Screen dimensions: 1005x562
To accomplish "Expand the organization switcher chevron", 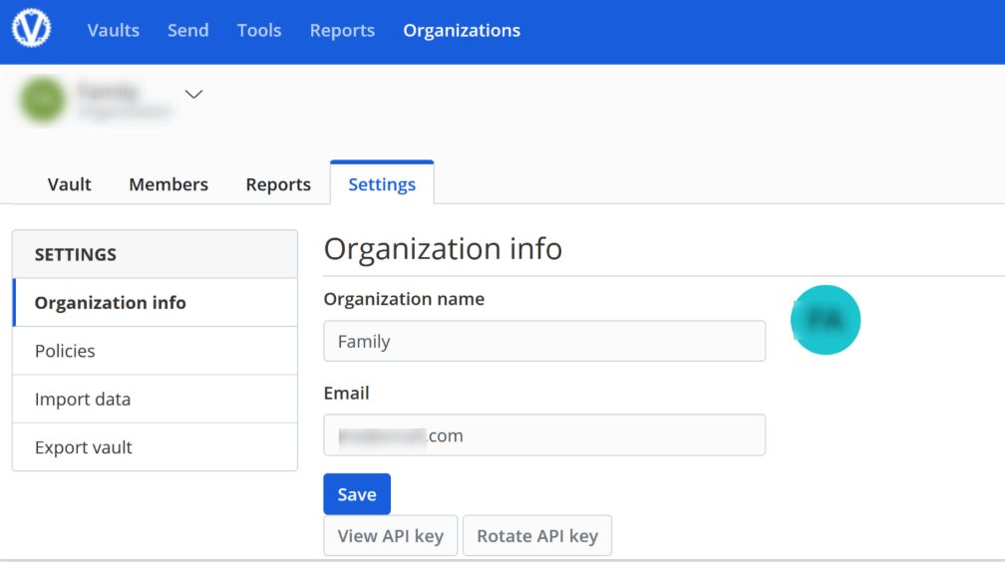I will tap(194, 94).
